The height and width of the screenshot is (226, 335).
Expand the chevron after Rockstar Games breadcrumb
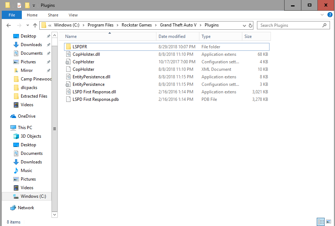(156, 25)
